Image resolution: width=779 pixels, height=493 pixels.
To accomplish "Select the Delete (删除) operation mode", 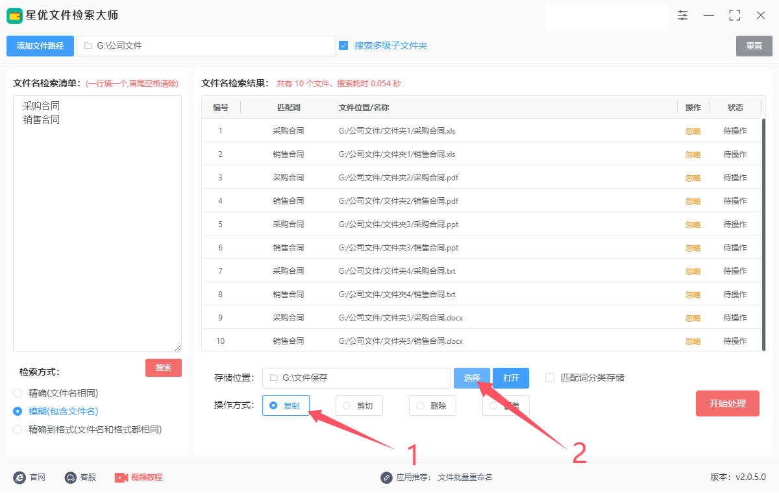I will [x=432, y=405].
